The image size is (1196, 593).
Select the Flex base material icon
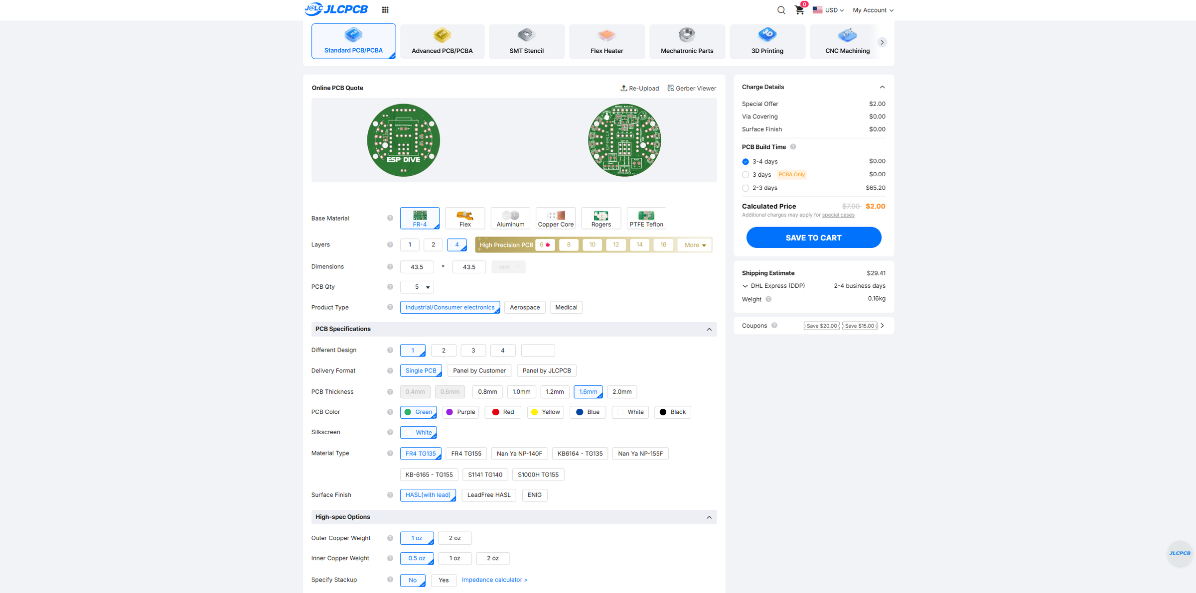[x=465, y=218]
